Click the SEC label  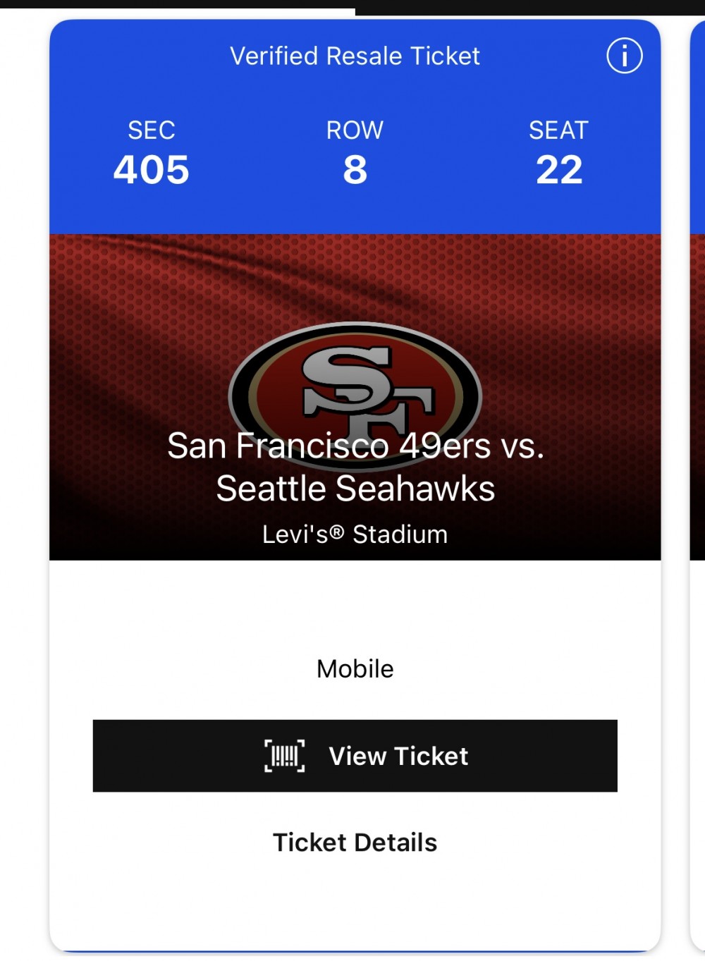point(152,130)
